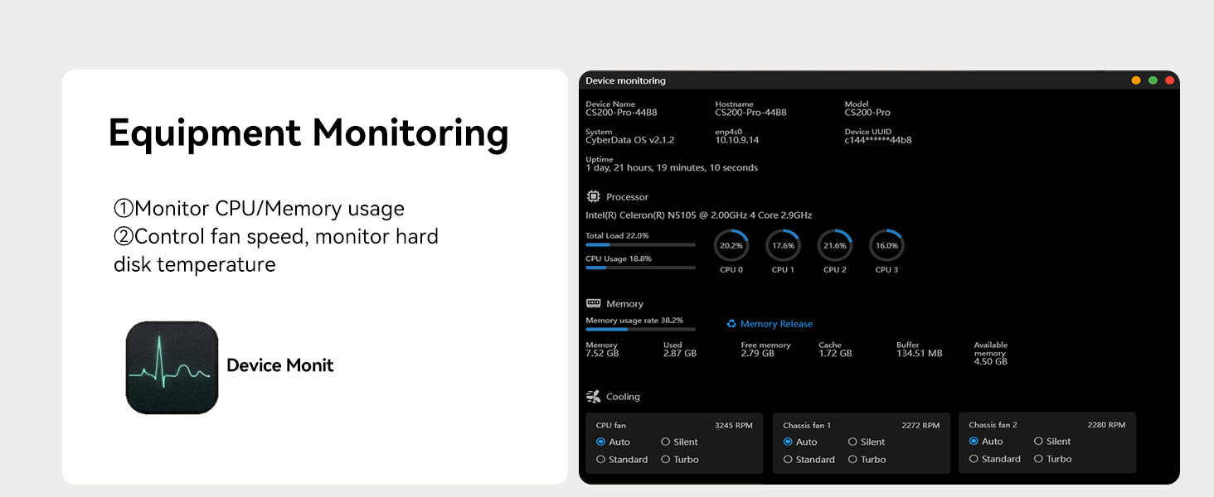This screenshot has height=497, width=1214.
Task: Click the CPU 1 usage gauge
Action: tap(783, 246)
